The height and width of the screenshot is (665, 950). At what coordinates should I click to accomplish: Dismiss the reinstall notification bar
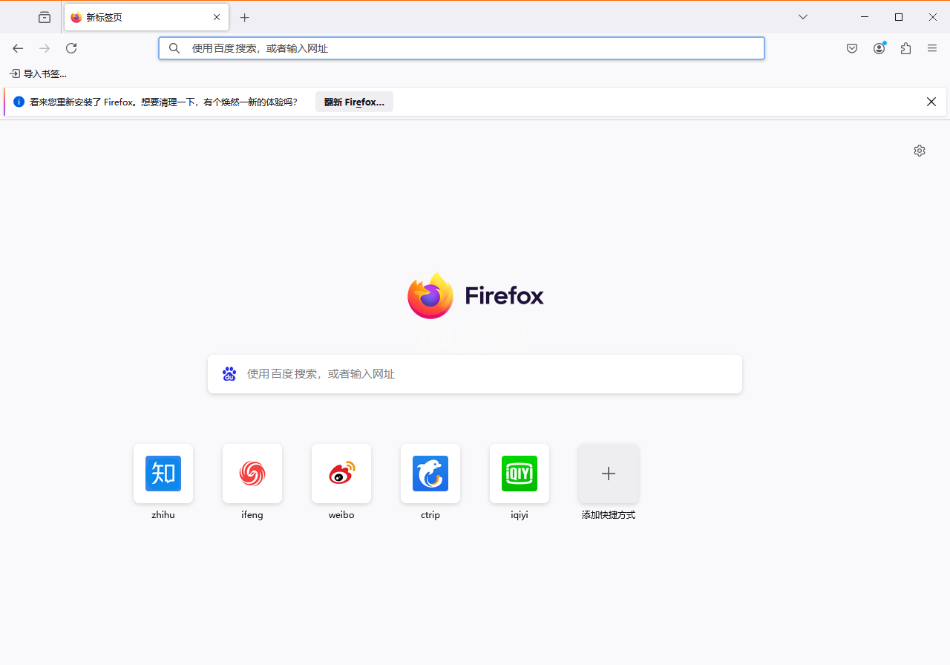coord(931,102)
